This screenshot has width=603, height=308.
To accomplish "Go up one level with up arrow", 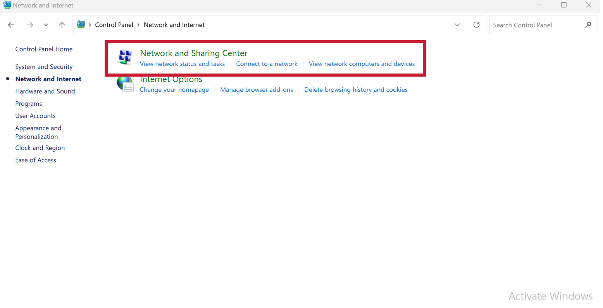I will 62,25.
